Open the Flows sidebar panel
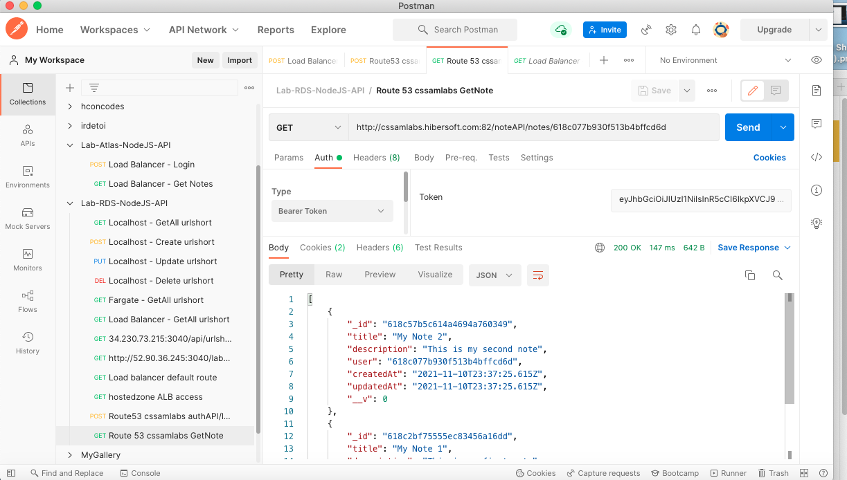 tap(28, 302)
